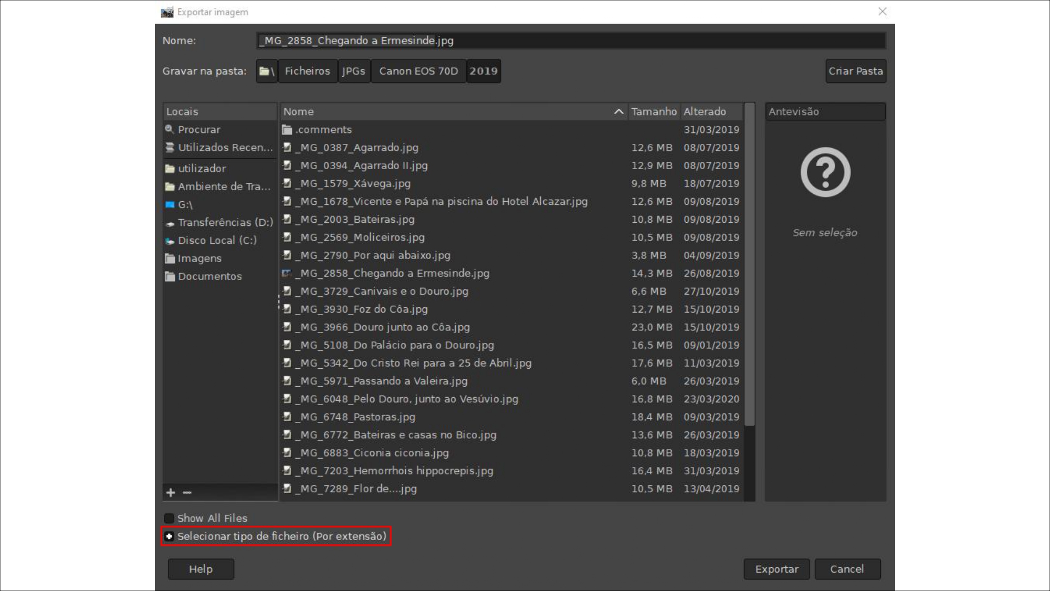Image resolution: width=1050 pixels, height=591 pixels.
Task: Open the .comments folder
Action: (323, 130)
